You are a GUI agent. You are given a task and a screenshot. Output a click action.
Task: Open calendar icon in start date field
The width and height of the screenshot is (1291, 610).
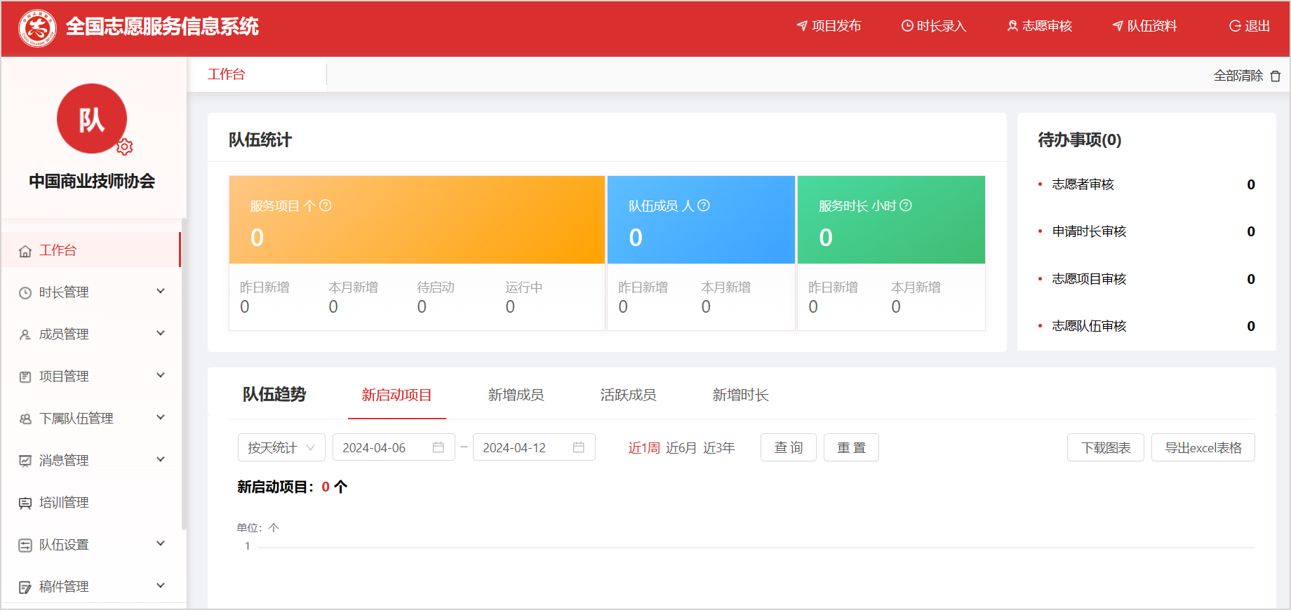[439, 447]
